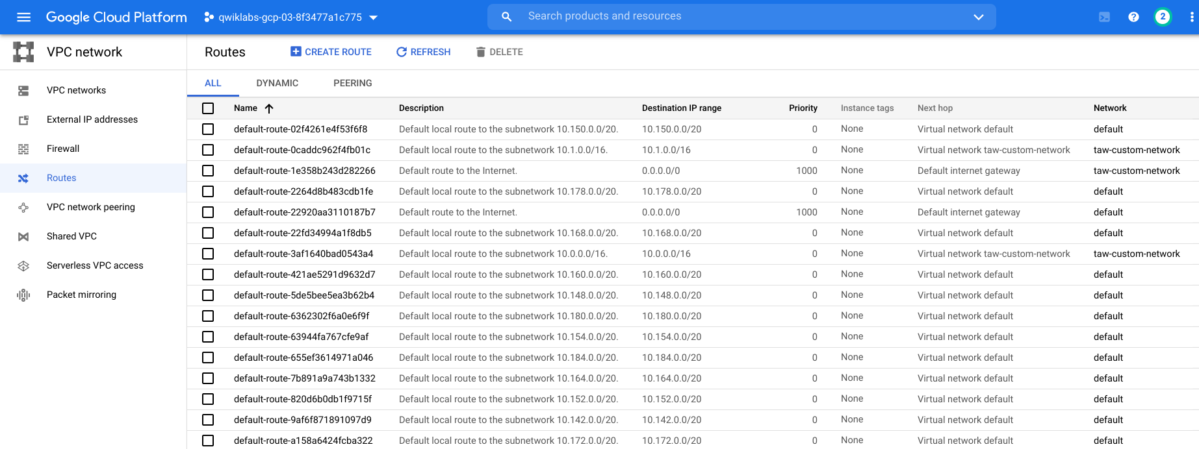The image size is (1199, 449).
Task: Open VPC networks page
Action: pos(76,90)
